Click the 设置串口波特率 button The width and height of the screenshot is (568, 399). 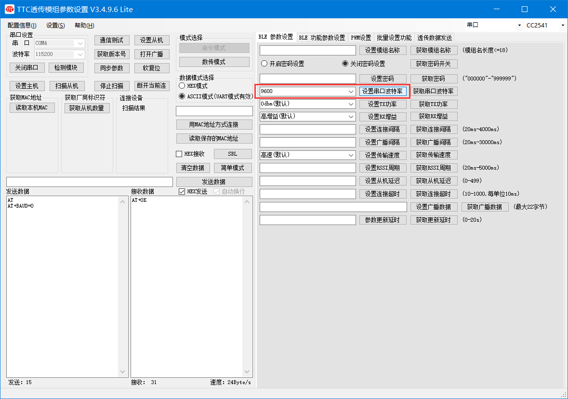pos(383,91)
